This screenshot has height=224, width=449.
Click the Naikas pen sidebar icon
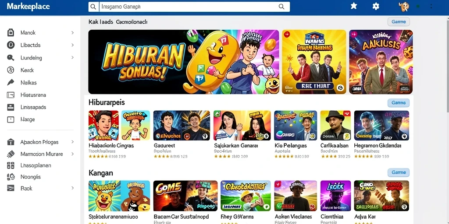coord(11,83)
